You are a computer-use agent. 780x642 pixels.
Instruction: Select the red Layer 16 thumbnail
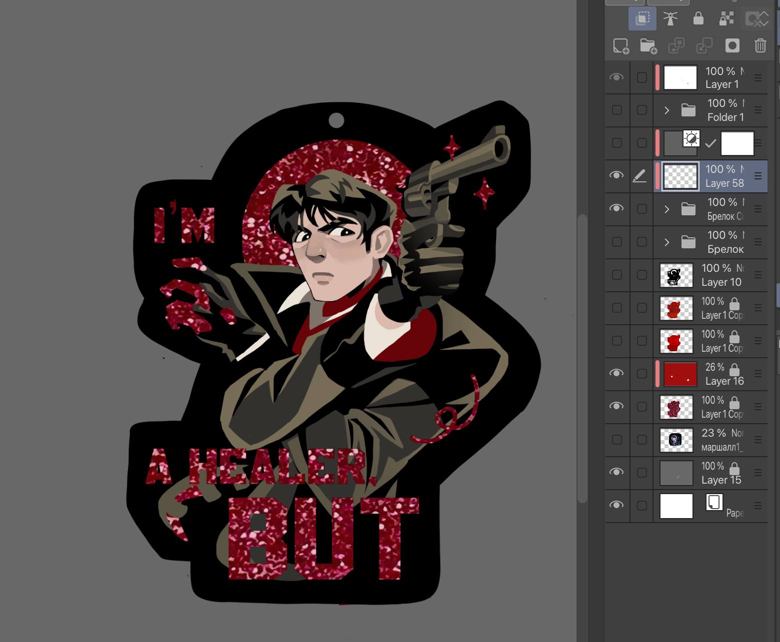click(x=680, y=374)
